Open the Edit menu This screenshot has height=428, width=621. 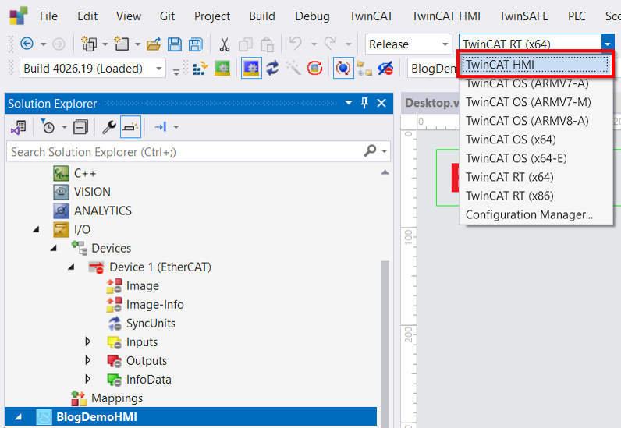87,16
